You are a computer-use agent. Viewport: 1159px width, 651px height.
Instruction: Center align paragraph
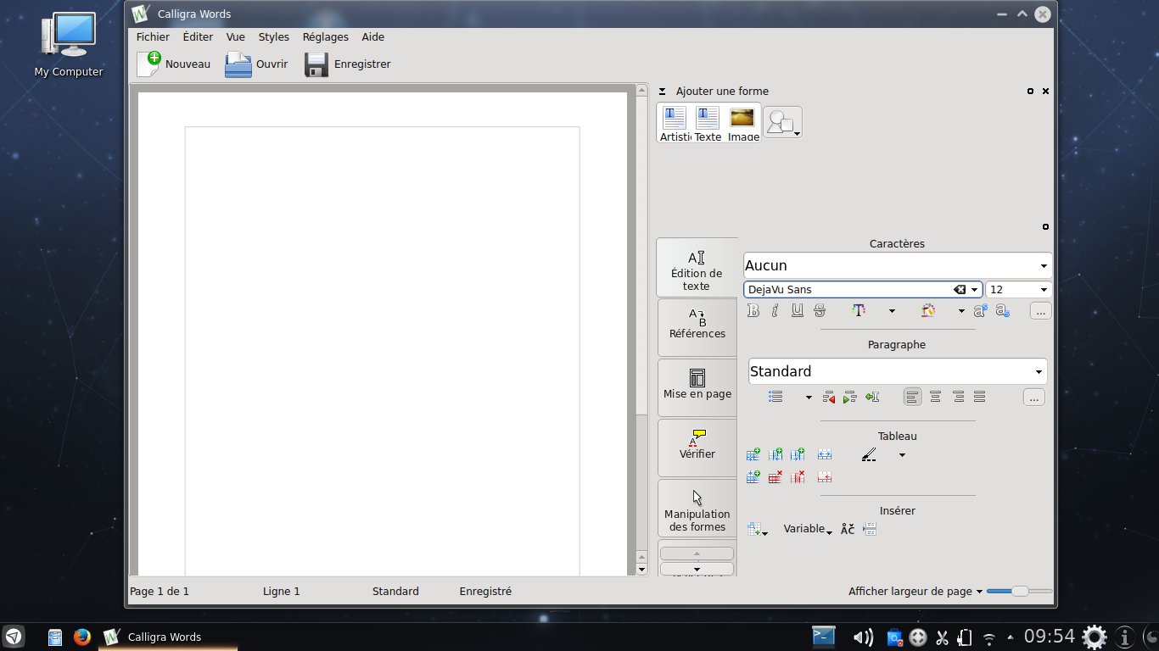[x=935, y=397]
